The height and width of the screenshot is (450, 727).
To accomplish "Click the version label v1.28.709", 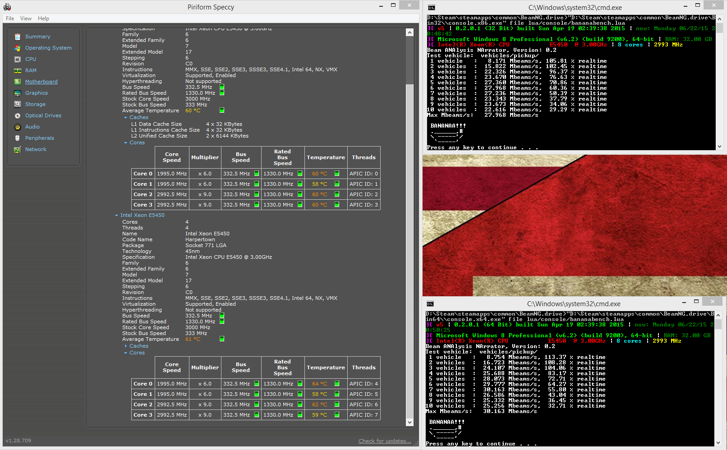I will coord(18,441).
